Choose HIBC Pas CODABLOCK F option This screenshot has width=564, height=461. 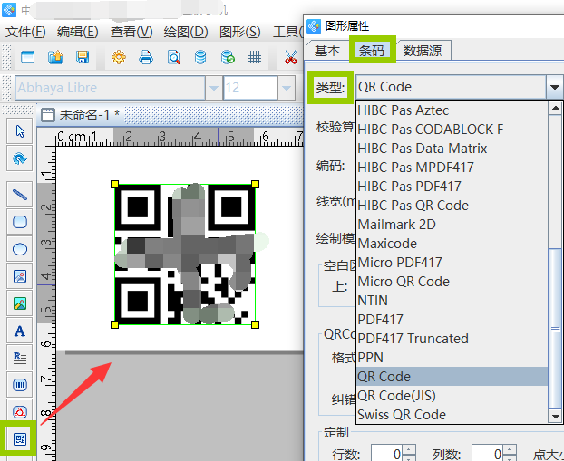[452, 130]
